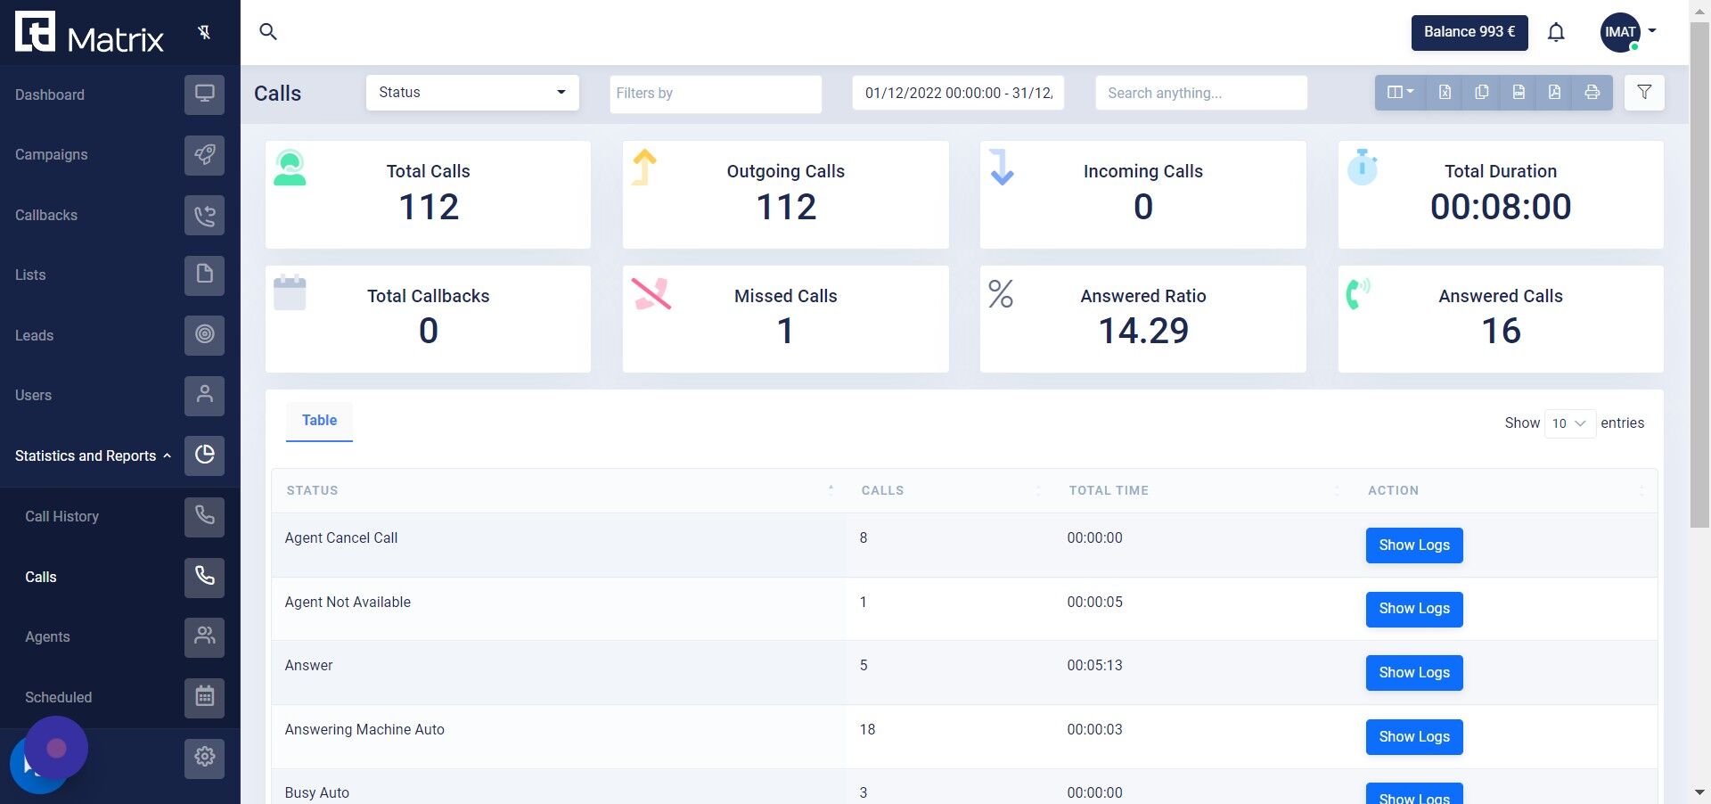This screenshot has height=804, width=1711.
Task: Change the Show entries count selector
Action: click(x=1569, y=423)
